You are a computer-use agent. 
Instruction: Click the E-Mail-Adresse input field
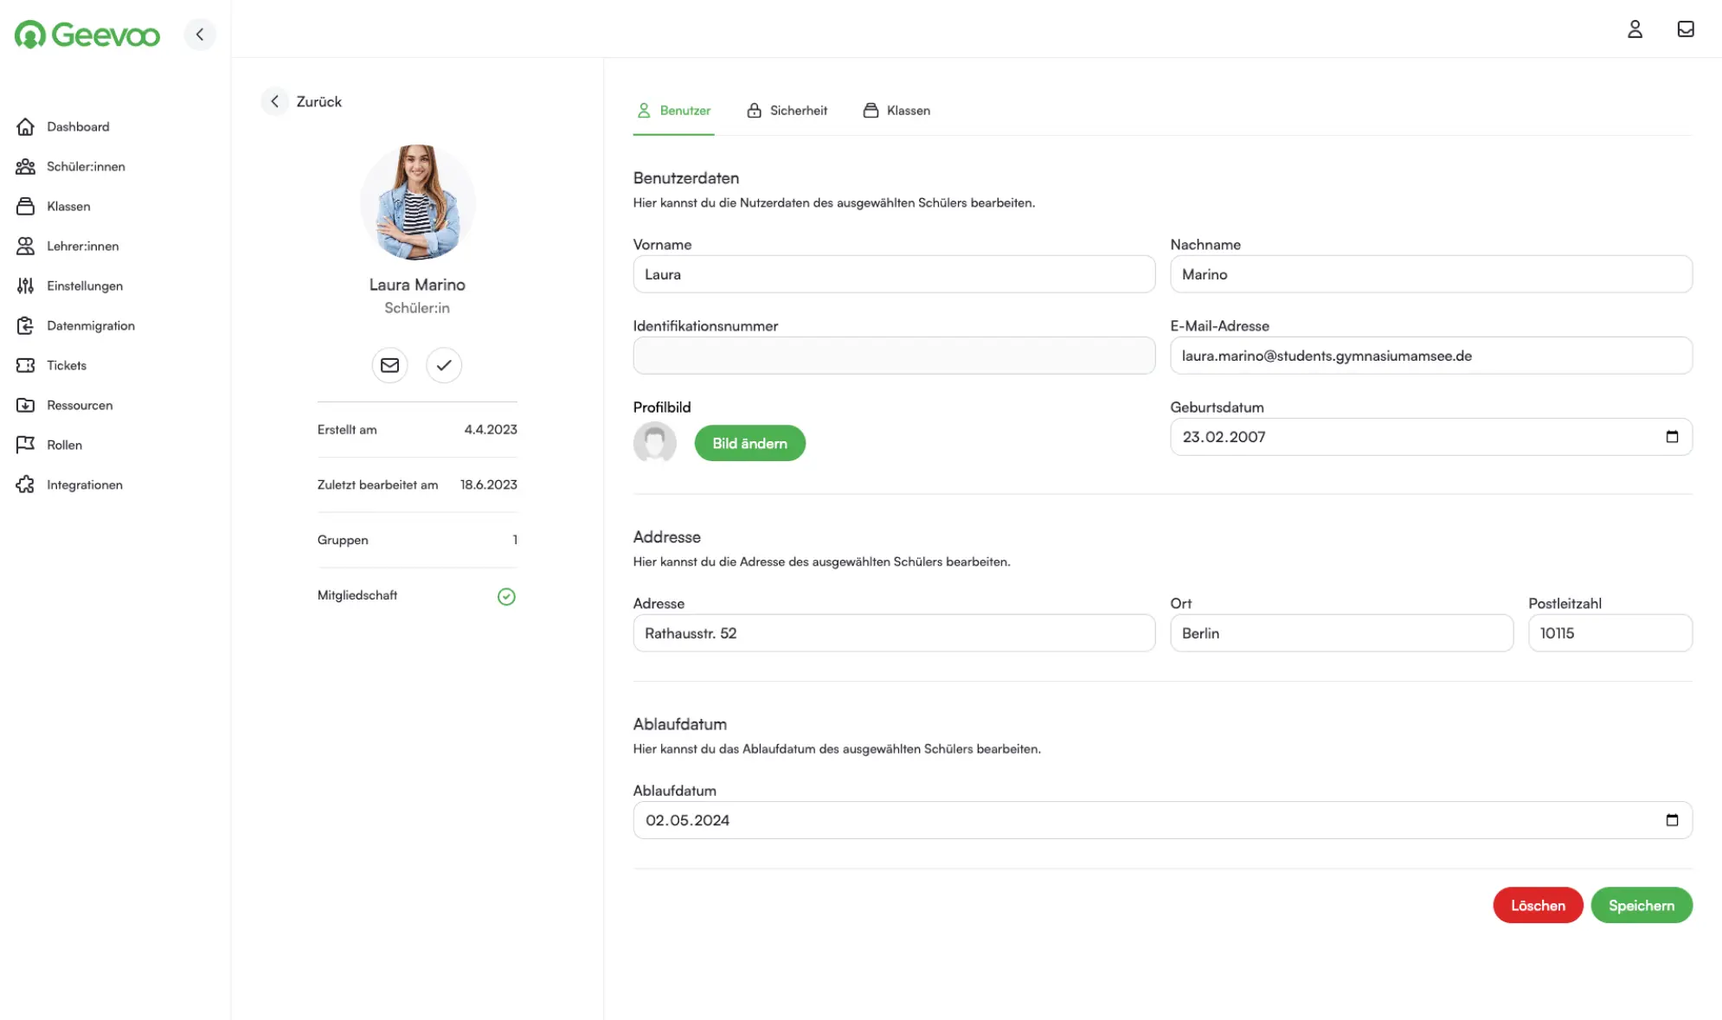(1431, 356)
